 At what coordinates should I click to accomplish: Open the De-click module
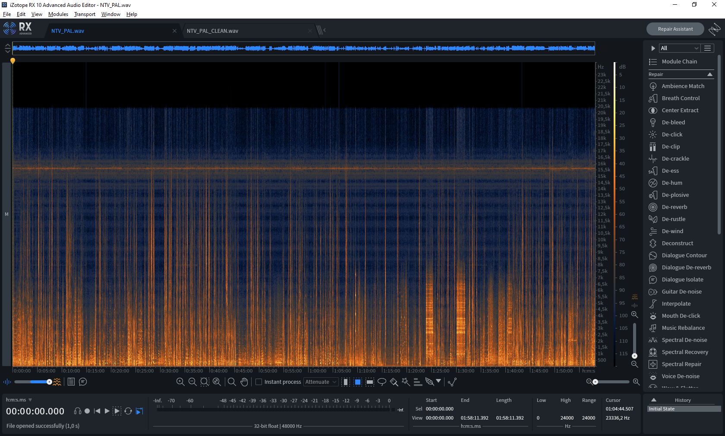point(682,135)
